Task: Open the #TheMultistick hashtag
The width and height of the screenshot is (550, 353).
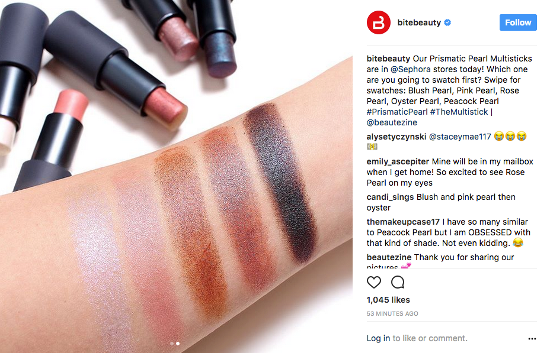Action: click(x=459, y=112)
